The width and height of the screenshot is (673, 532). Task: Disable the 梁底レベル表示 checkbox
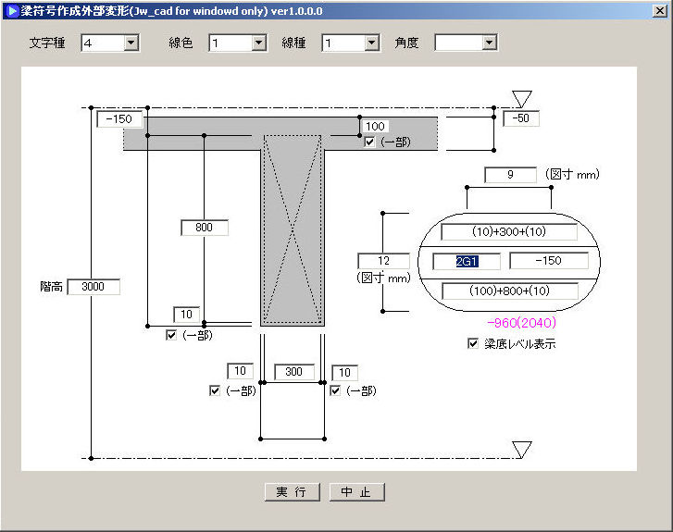[474, 343]
